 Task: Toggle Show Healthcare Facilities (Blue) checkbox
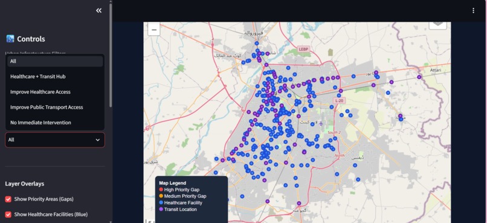[8, 215]
